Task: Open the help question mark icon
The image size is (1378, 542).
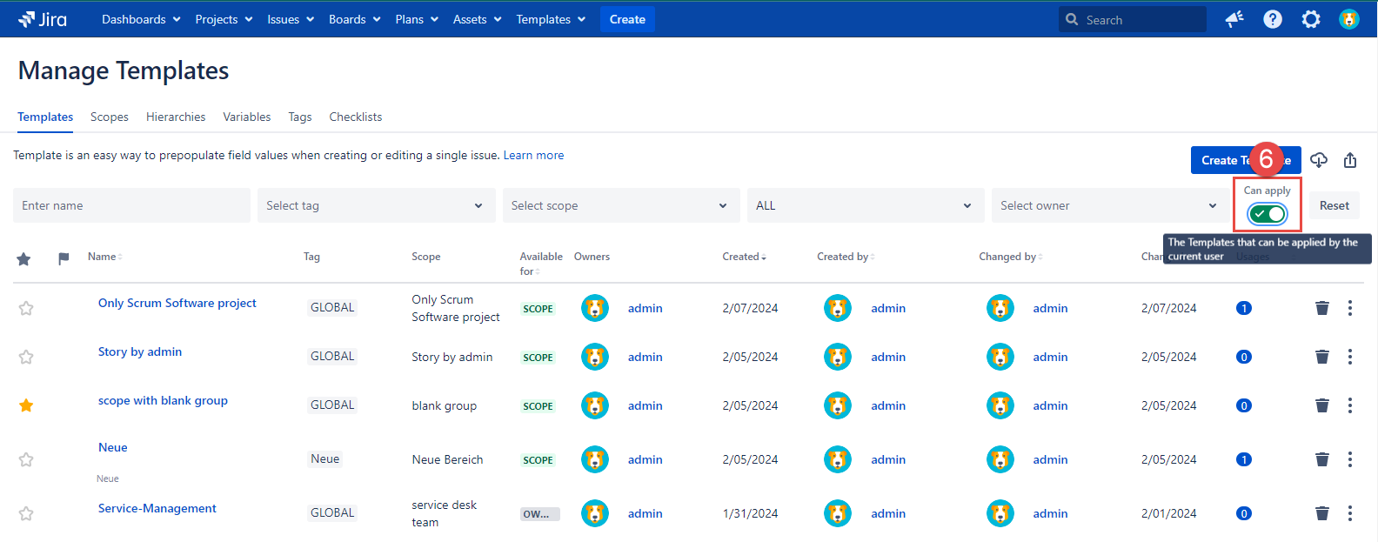Action: (1273, 19)
